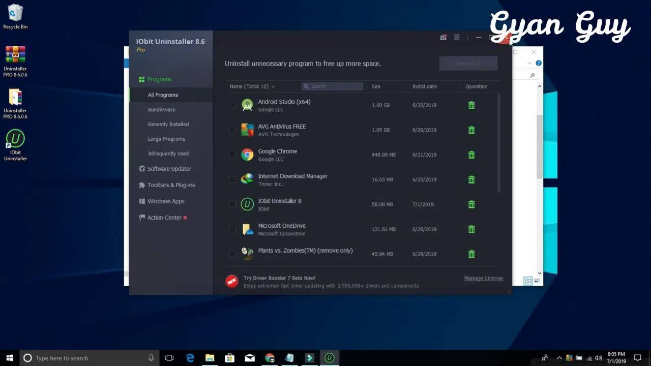
Task: Click the Type here to search taskbar box
Action: point(90,358)
